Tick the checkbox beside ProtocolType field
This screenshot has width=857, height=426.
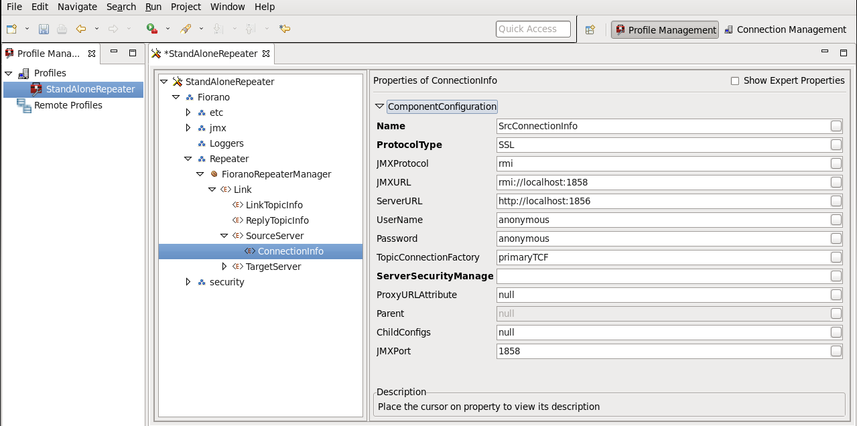836,145
